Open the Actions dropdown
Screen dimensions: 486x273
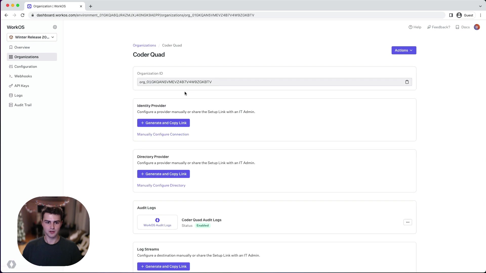[403, 50]
